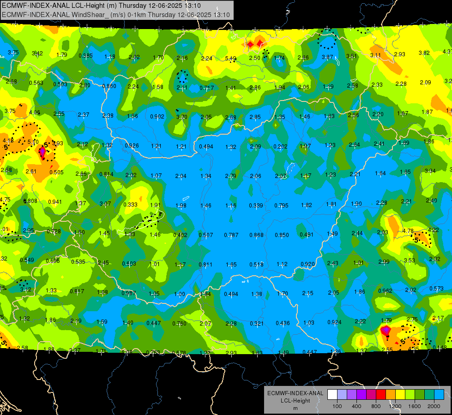Click the wind shear value 3.07

[105, 204]
